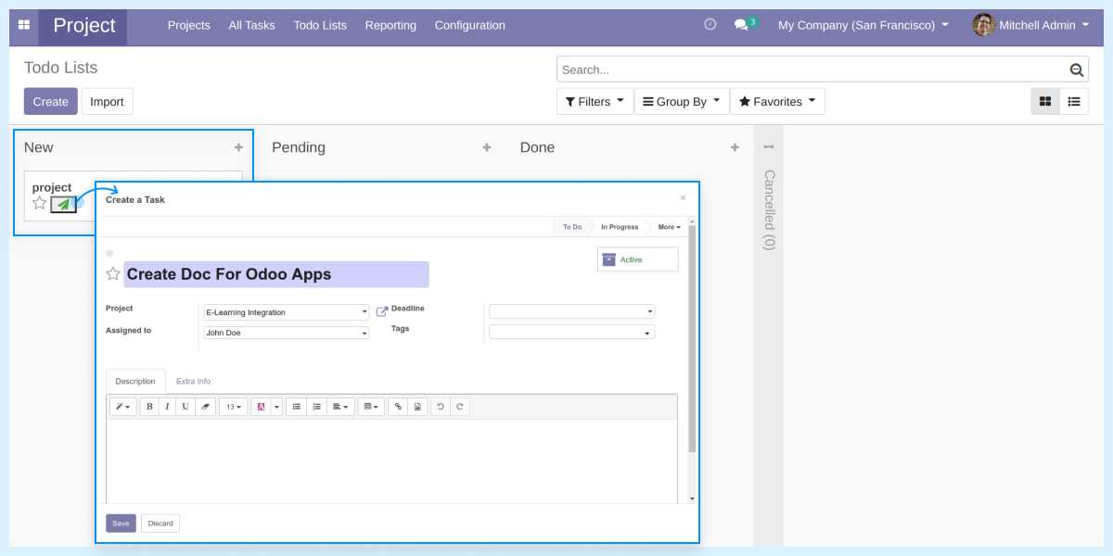The width and height of the screenshot is (1113, 556).
Task: Toggle bold formatting in the description editor
Action: pyautogui.click(x=149, y=406)
